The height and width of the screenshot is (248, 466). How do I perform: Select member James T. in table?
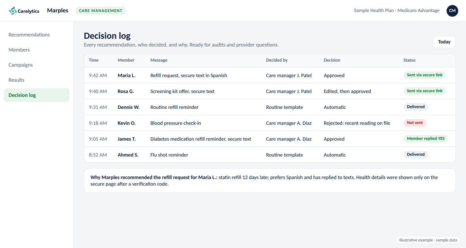pos(127,139)
